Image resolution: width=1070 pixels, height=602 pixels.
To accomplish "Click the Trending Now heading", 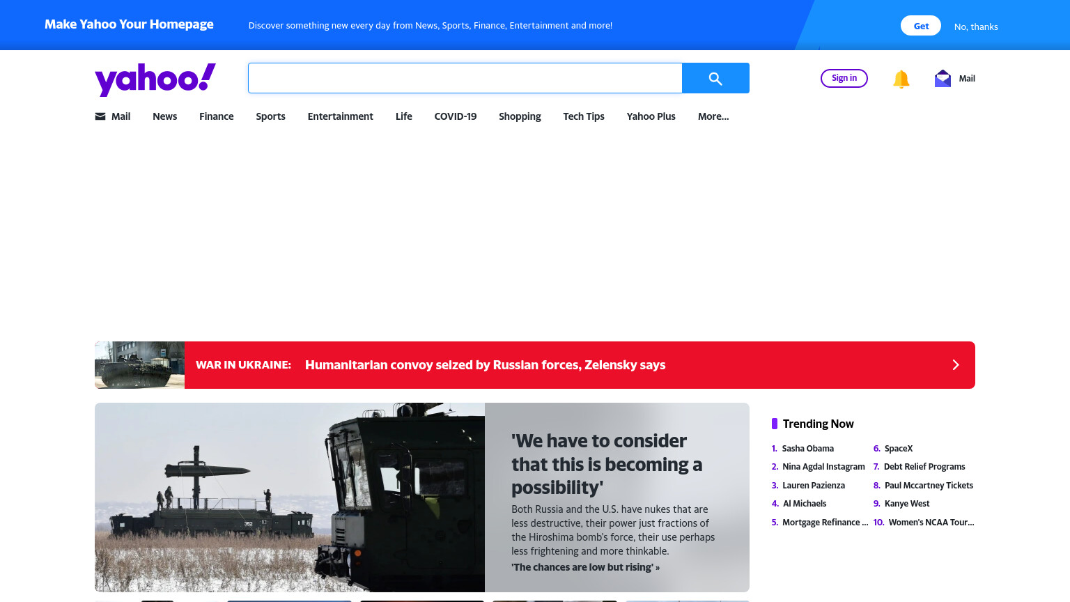I will click(818, 424).
